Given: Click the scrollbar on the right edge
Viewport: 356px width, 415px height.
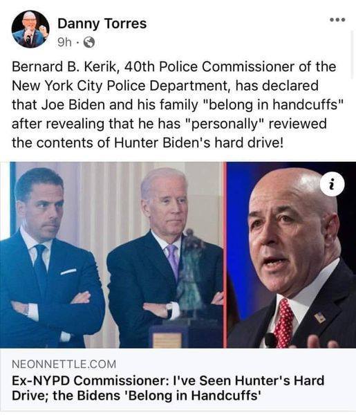Looking at the screenshot, I should point(352,54).
